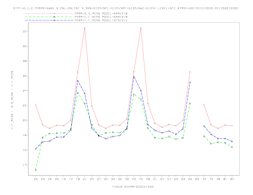Screen dimensions: 253x195
Task: Click x-axis forecast hour label 60
Action: click(x=176, y=179)
